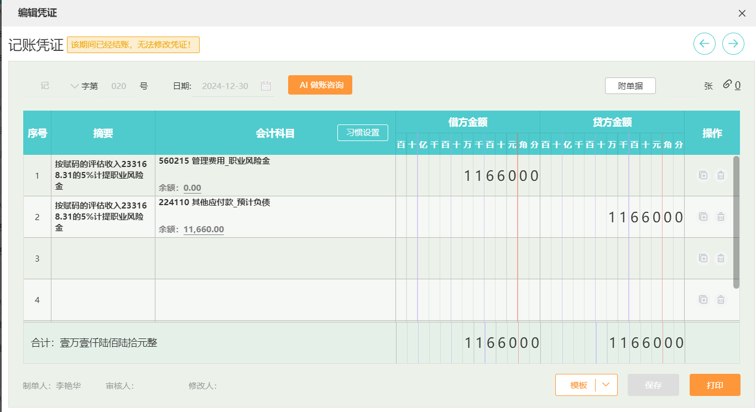Insert a copy at row 3
Viewport: 756px width, 412px height.
coord(703,258)
